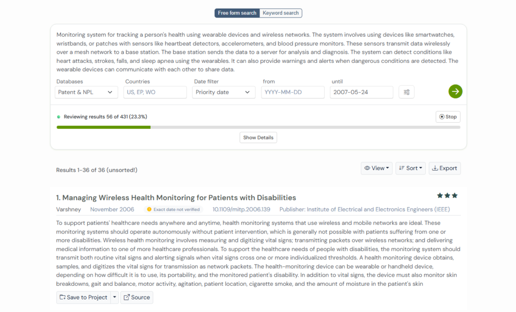The height and width of the screenshot is (312, 516).
Task: Click the Stop review button
Action: (x=447, y=117)
